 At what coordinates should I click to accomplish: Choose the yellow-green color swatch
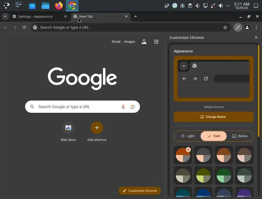coord(203,175)
